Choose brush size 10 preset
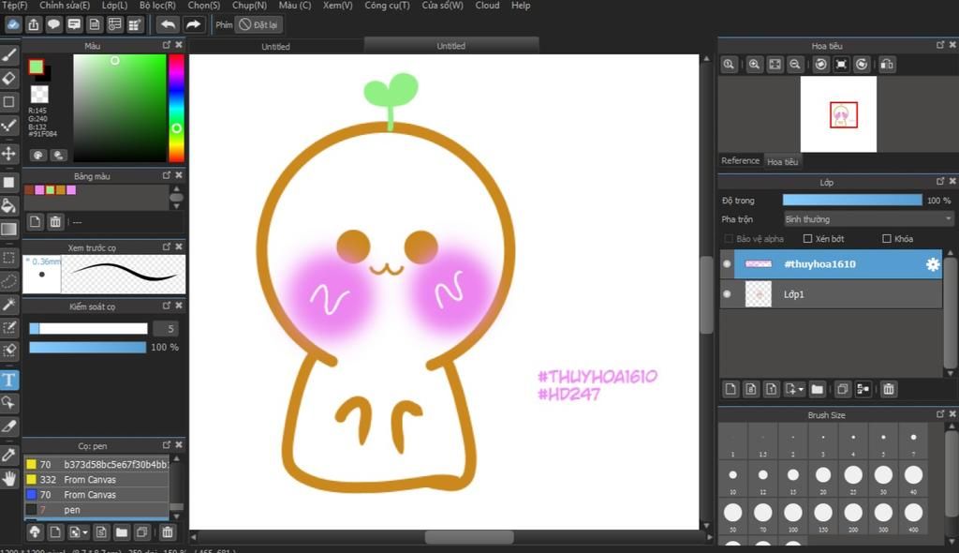 tap(732, 478)
